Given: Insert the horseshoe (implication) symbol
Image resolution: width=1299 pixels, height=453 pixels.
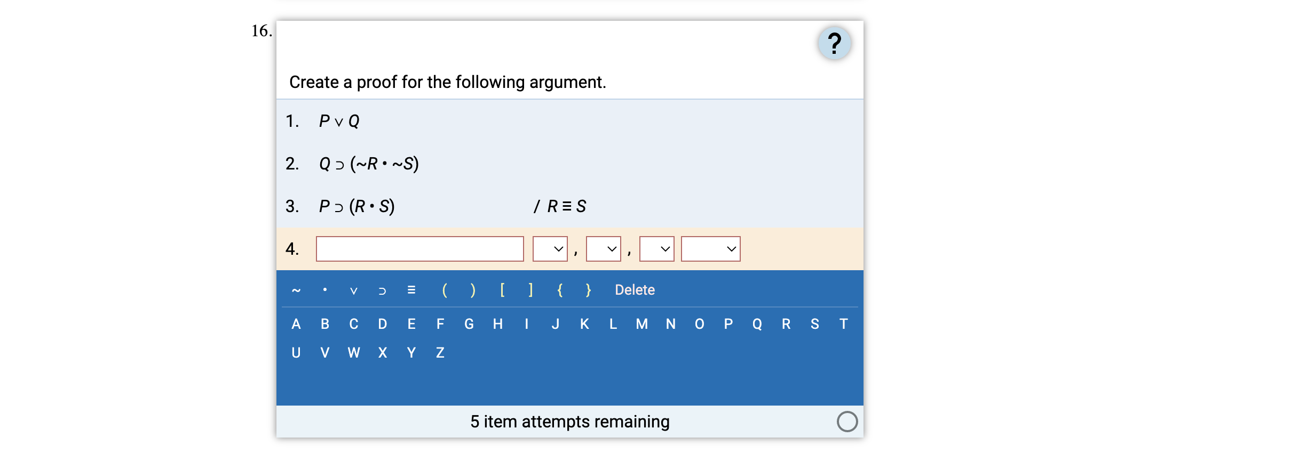Looking at the screenshot, I should [383, 290].
